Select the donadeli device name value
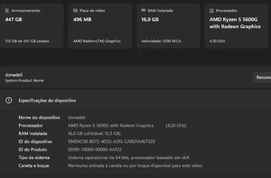 coord(77,117)
